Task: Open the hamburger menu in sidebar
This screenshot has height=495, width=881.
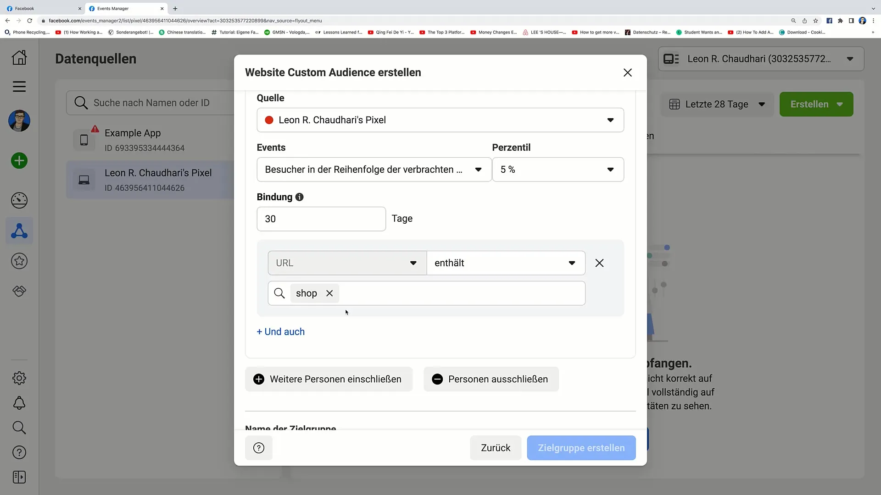Action: (x=19, y=87)
